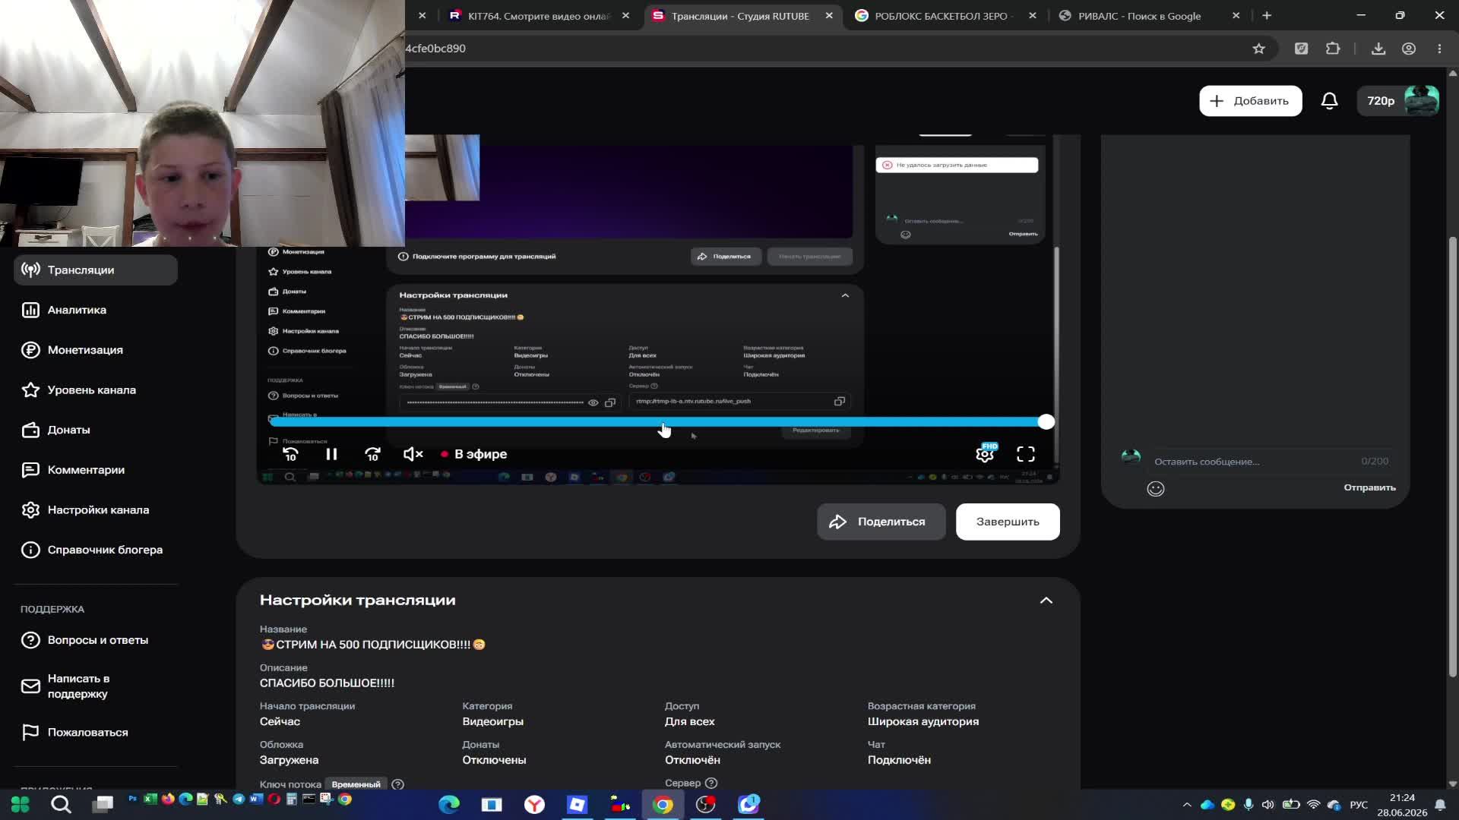This screenshot has width=1459, height=820.
Task: Click the Временный stream key badge
Action: point(356,784)
